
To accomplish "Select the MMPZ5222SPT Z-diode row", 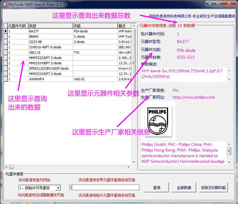I will tap(67, 58).
